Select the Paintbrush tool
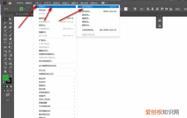The width and height of the screenshot is (187, 118). 10,35
